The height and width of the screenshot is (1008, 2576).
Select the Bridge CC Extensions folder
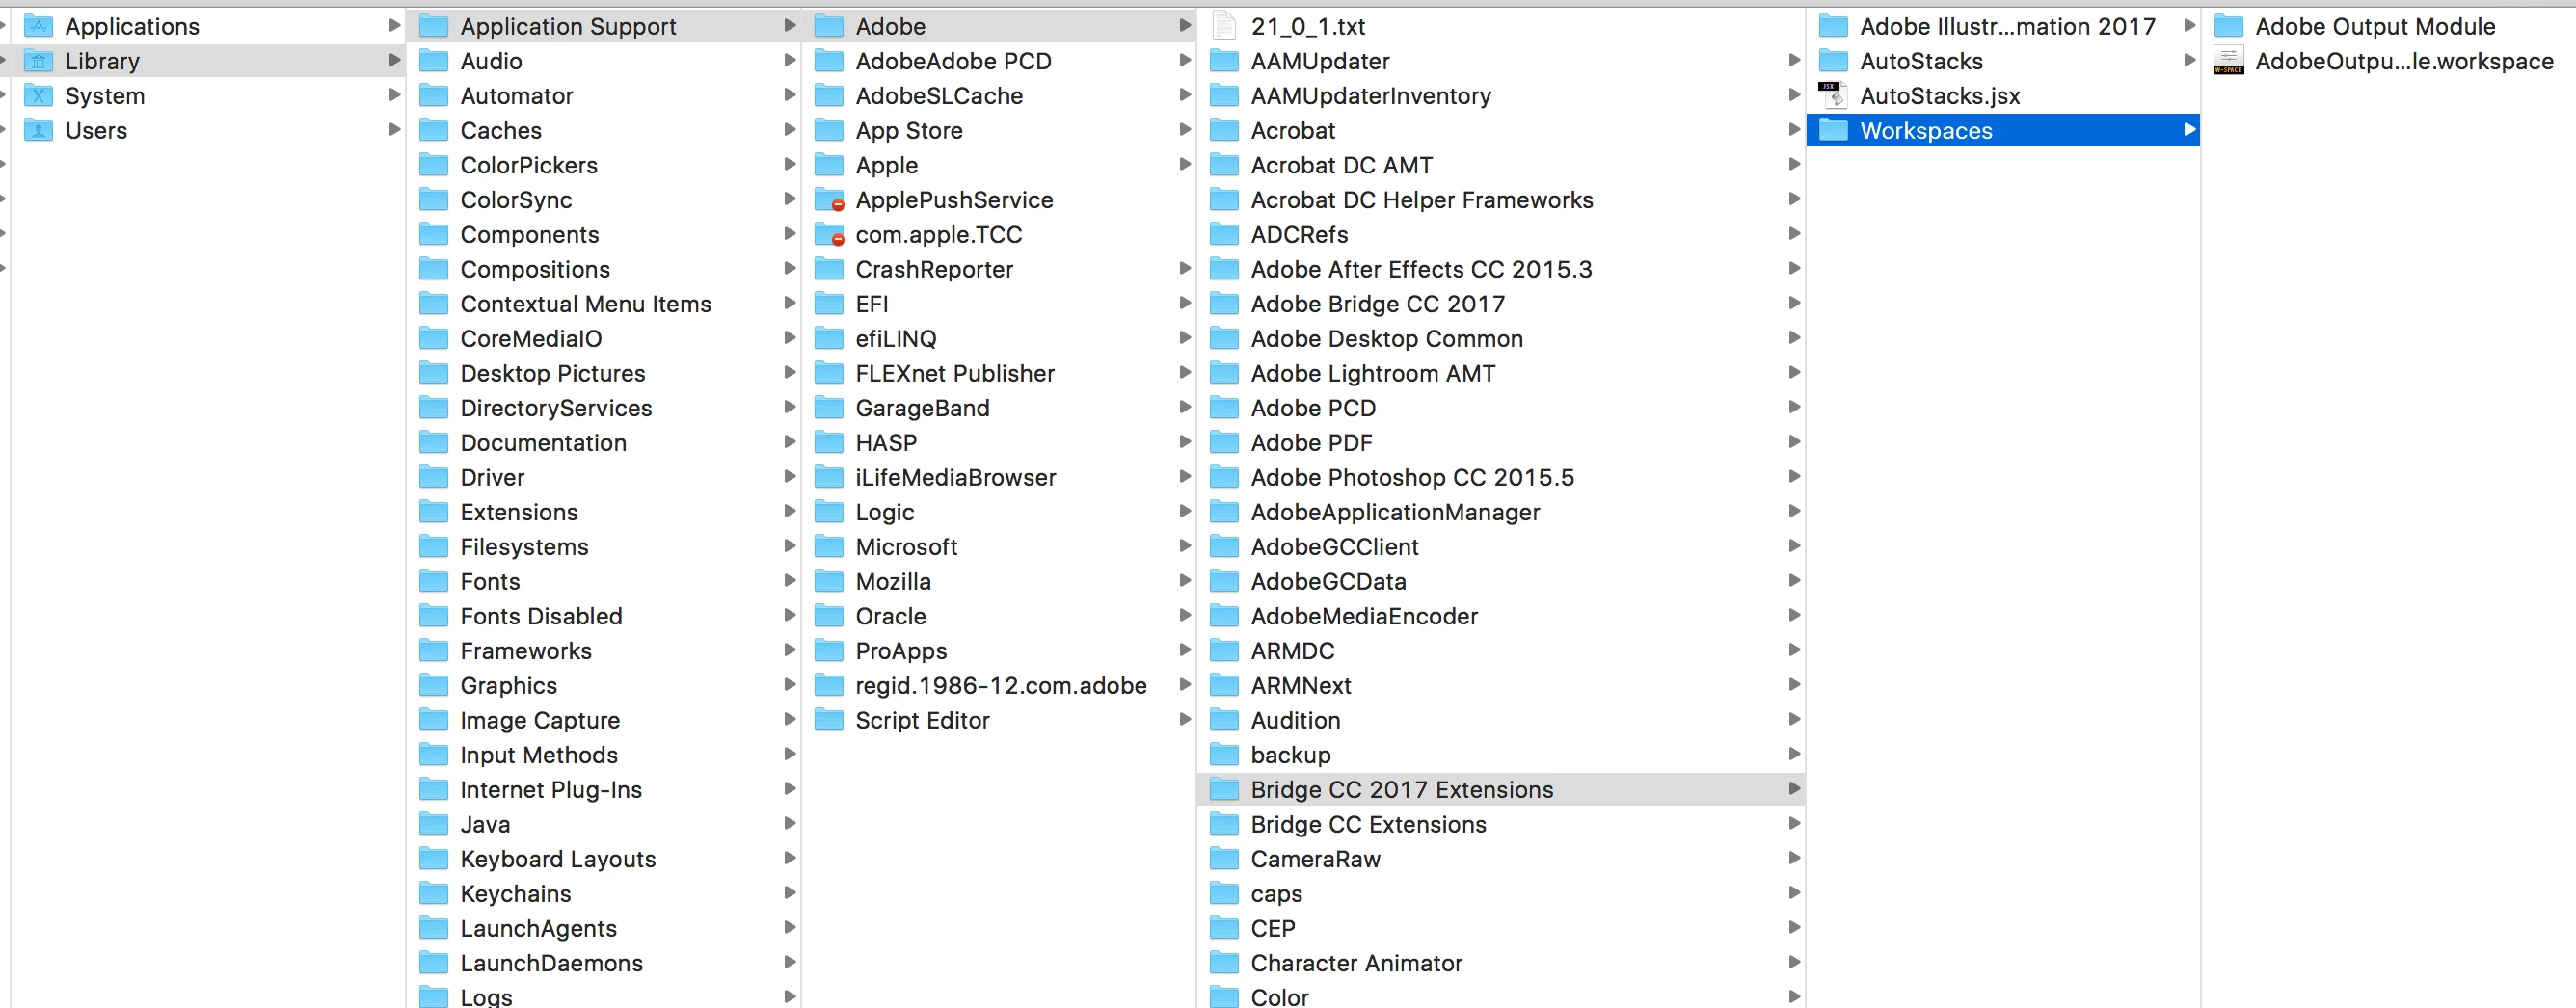(x=1503, y=824)
